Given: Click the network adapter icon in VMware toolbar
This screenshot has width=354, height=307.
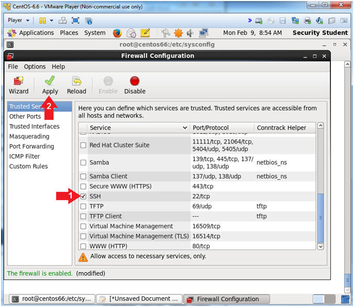Looking at the screenshot, I should pos(295,20).
